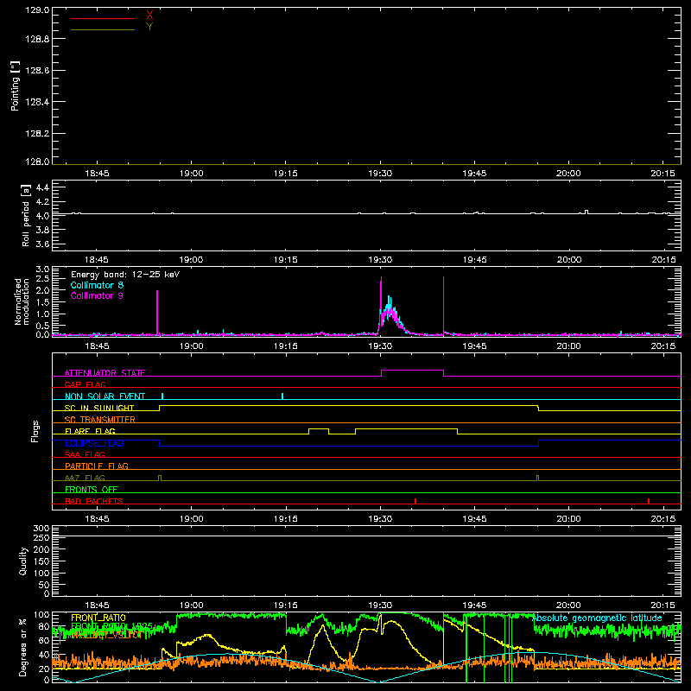Select the Flags axis title
The width and height of the screenshot is (691, 691).
(35, 431)
